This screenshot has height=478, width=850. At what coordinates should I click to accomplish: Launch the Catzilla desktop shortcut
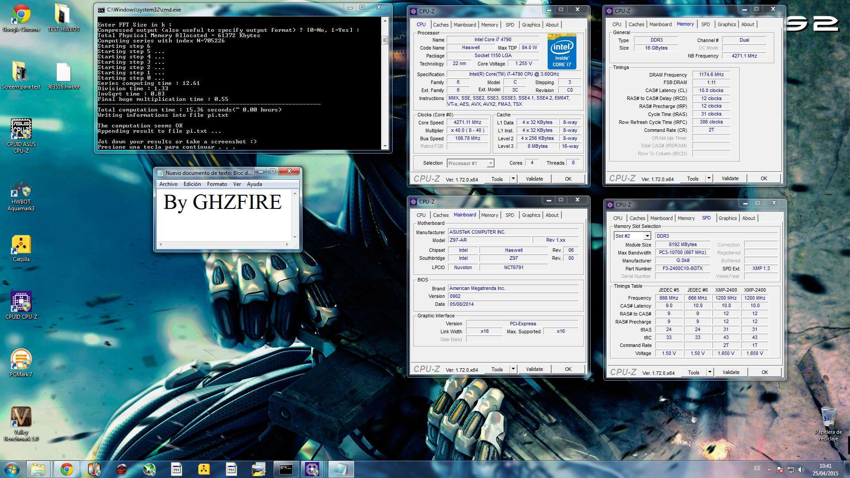click(21, 249)
